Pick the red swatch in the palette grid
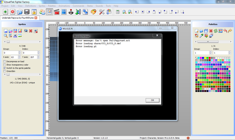Viewport: 235px width, 140px height. pos(210,58)
